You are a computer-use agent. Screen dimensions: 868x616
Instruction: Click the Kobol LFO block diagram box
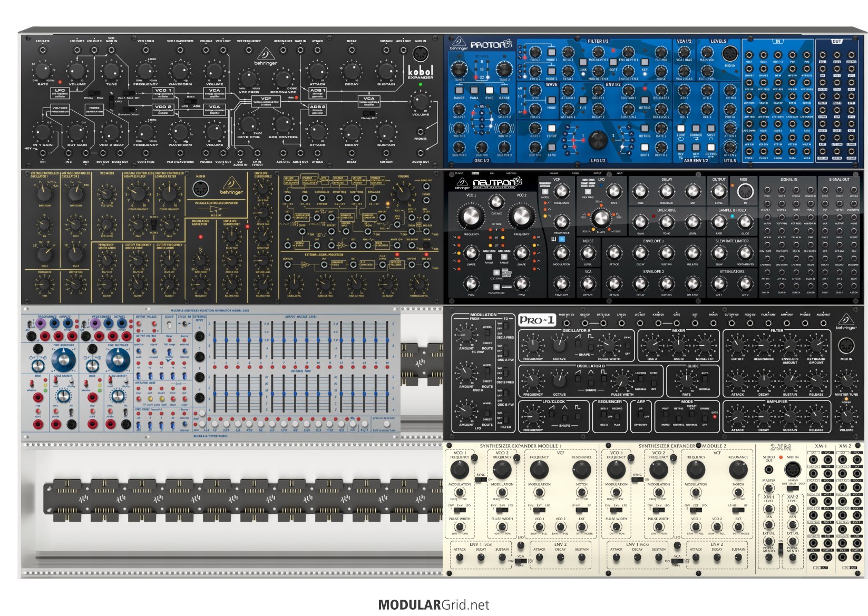[60, 92]
